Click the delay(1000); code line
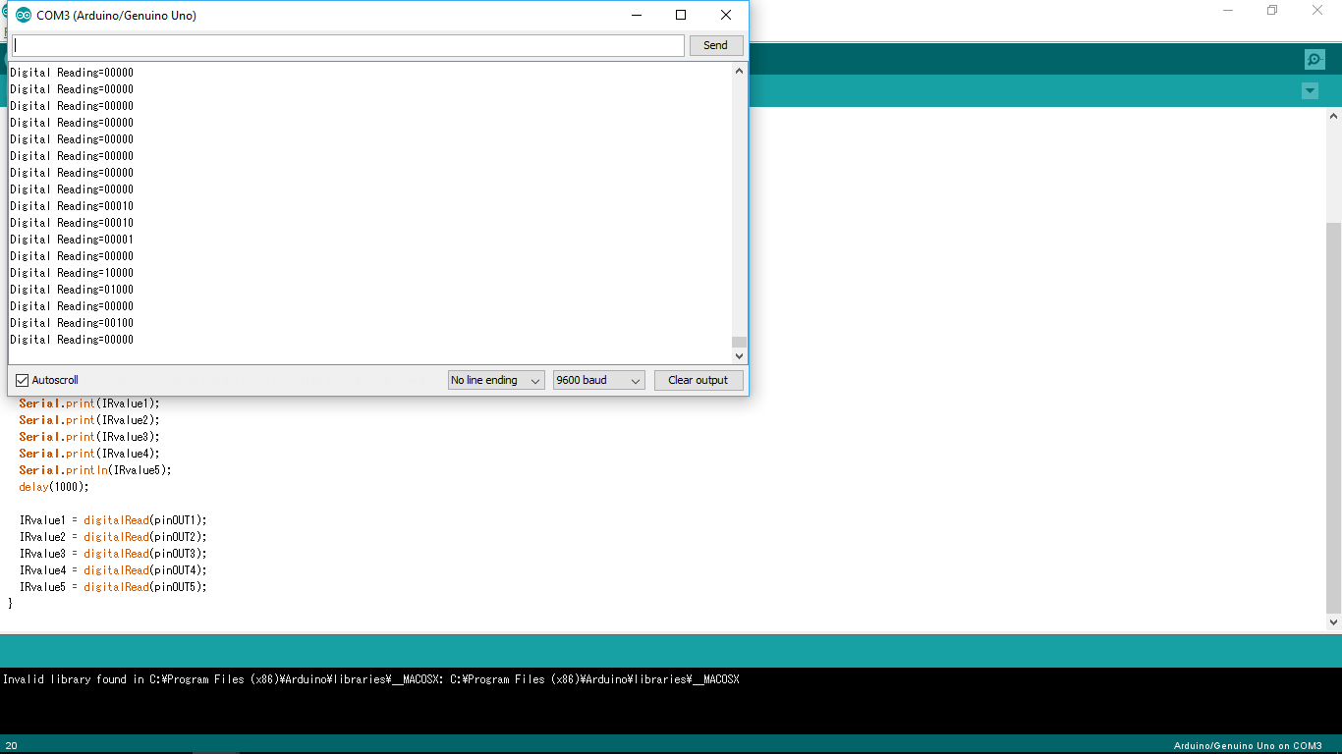Screen dimensions: 1342x754 pos(54,487)
